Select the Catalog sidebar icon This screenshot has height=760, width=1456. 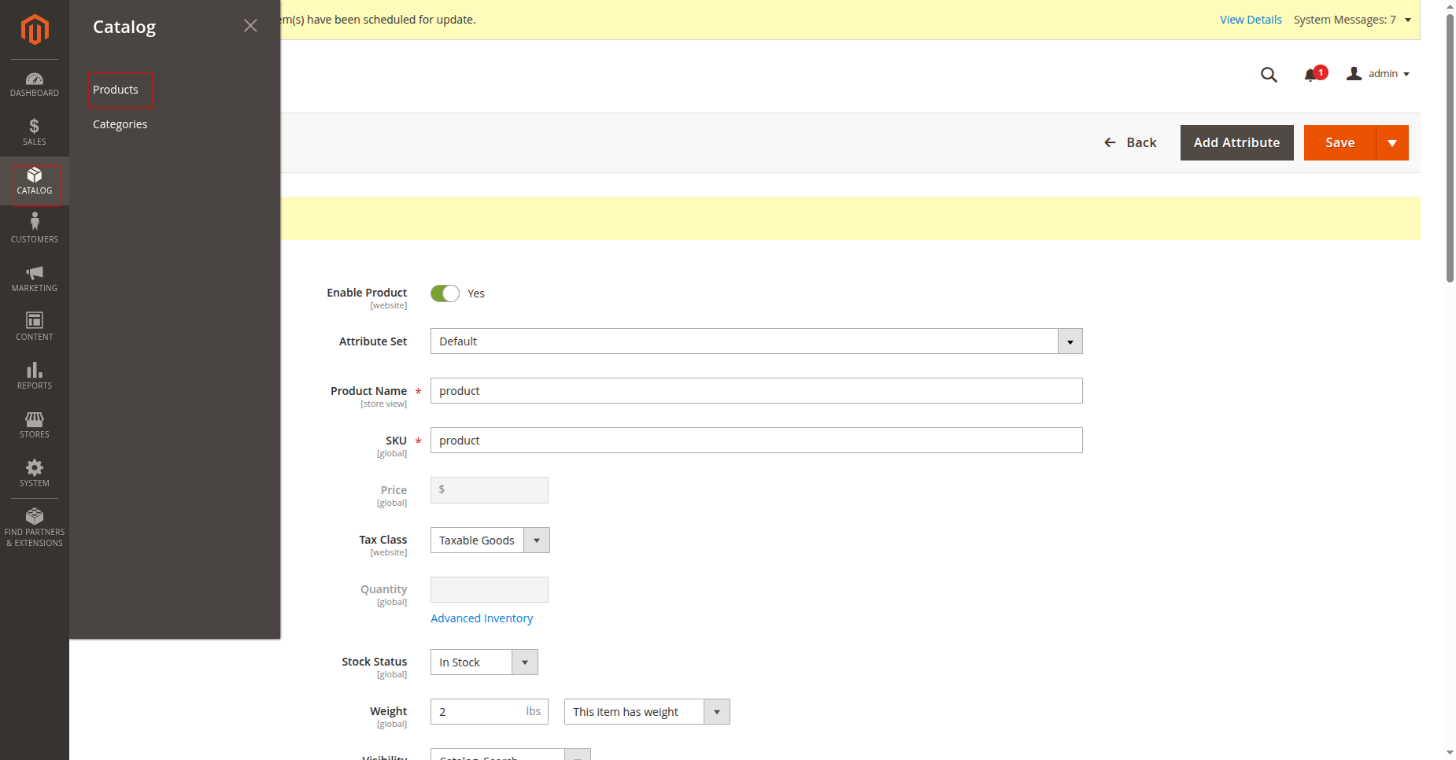pyautogui.click(x=35, y=181)
